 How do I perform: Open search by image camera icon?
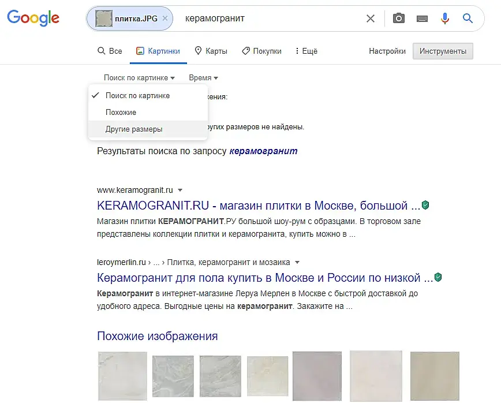398,18
